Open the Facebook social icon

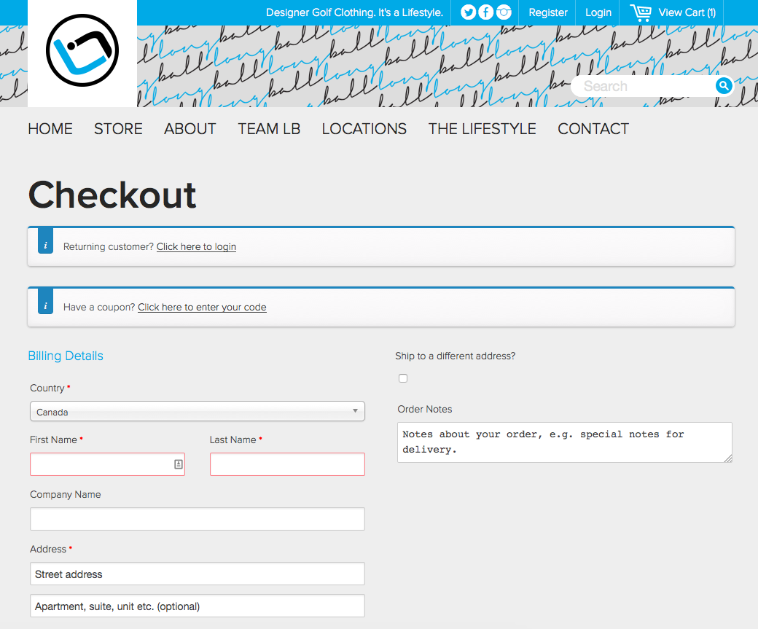[486, 12]
